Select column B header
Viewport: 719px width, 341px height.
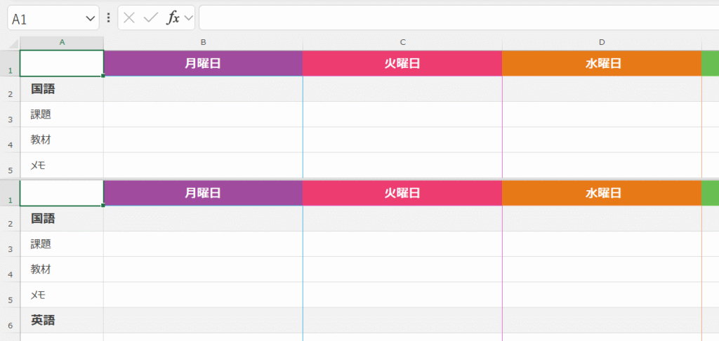point(203,43)
